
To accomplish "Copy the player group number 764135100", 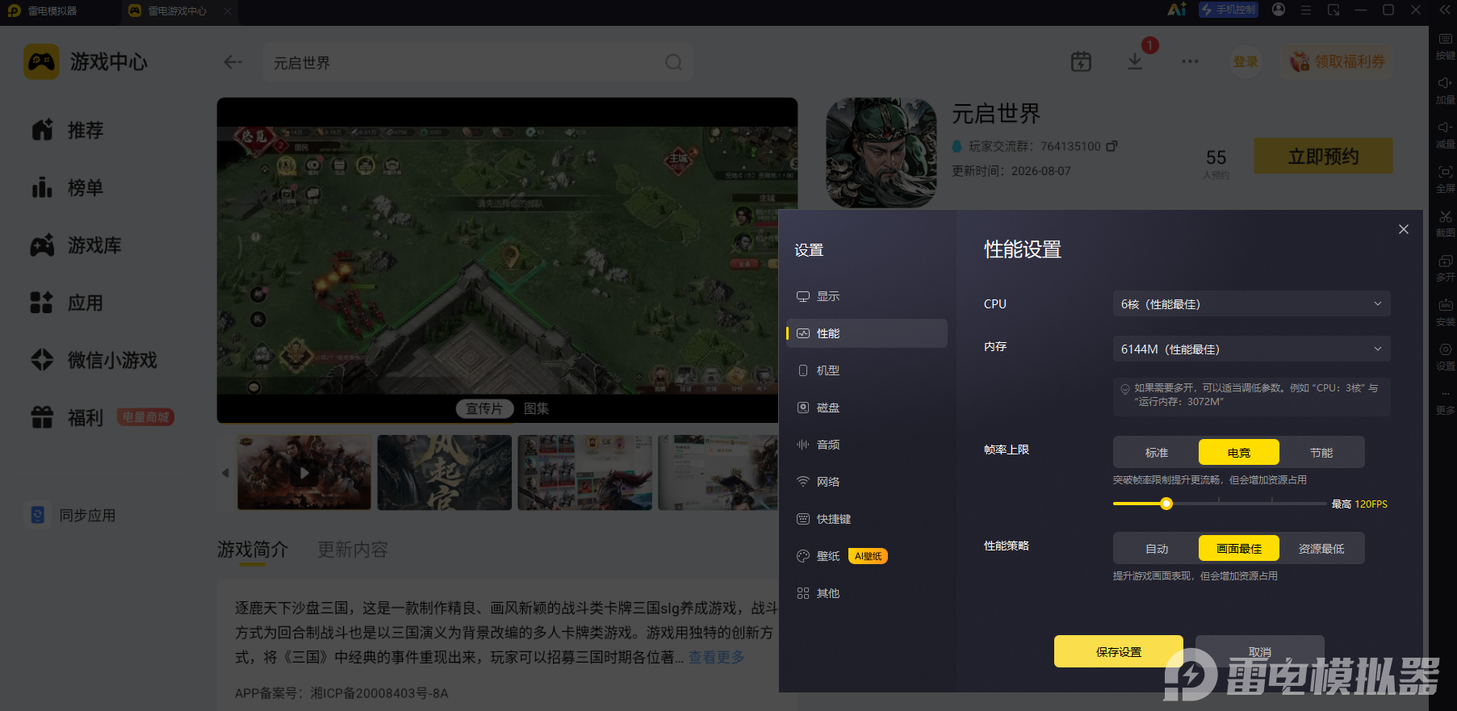I will pos(1112,146).
